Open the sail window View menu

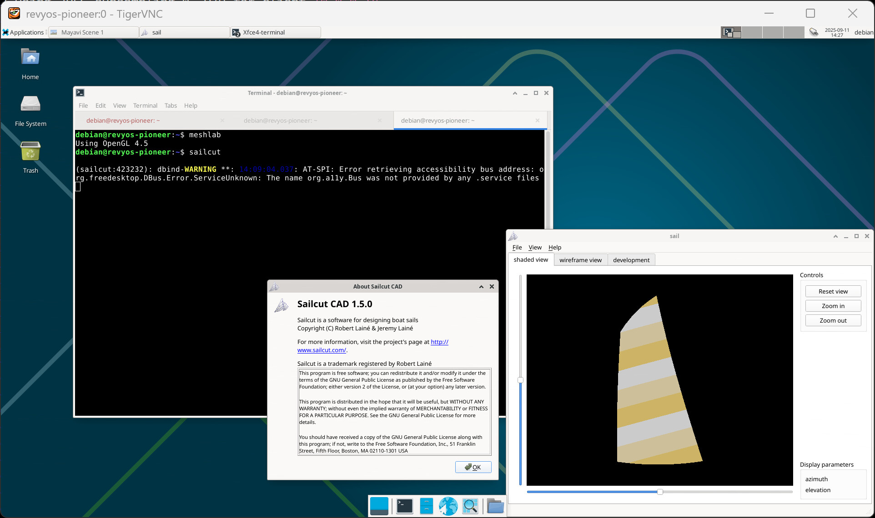click(535, 247)
